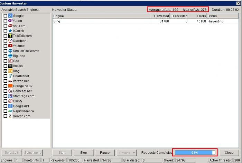Tick the Google API checkbox
The image size is (242, 163).
[6, 106]
